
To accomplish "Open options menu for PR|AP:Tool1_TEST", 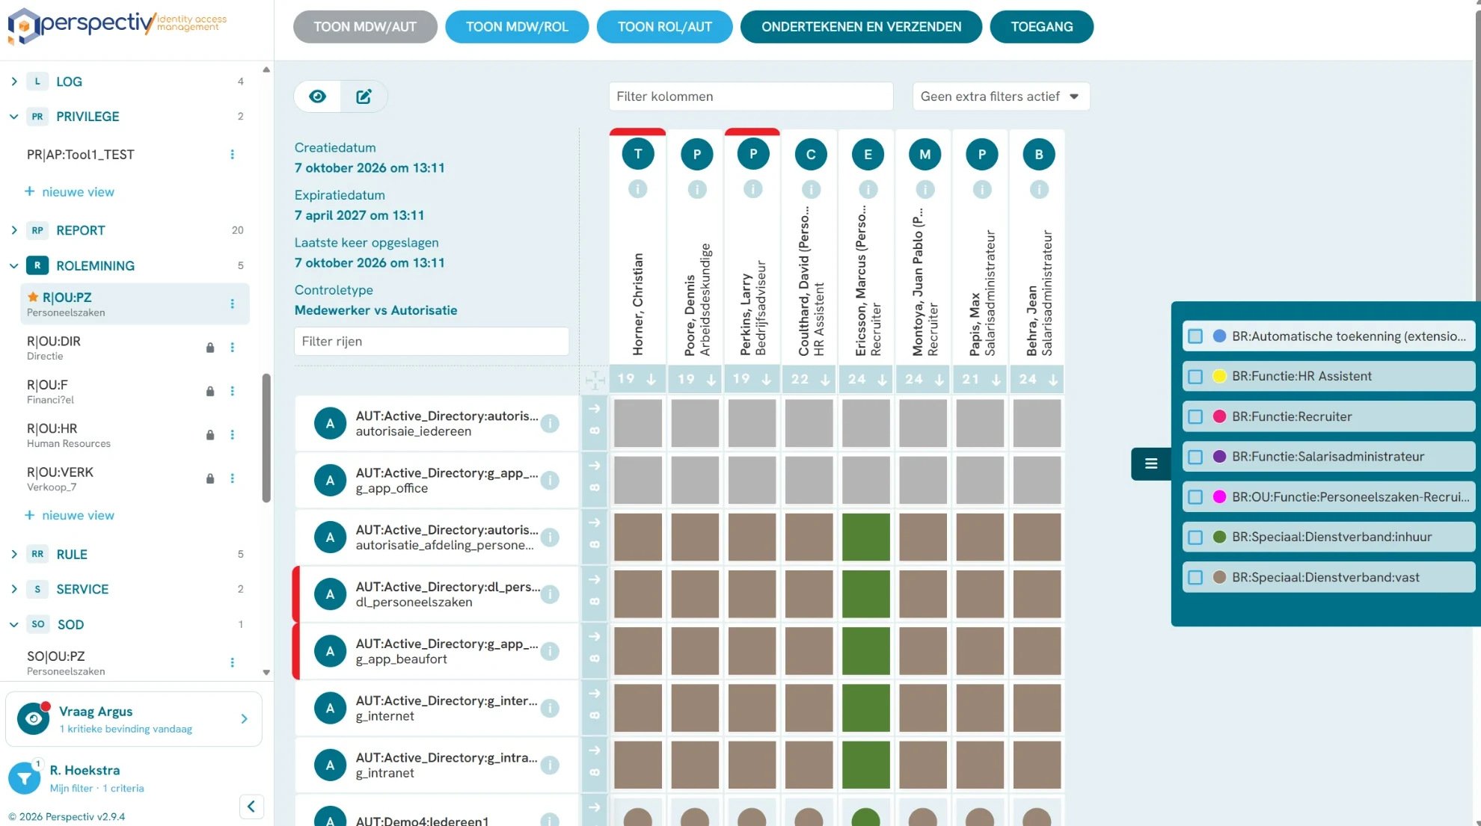I will (x=232, y=154).
